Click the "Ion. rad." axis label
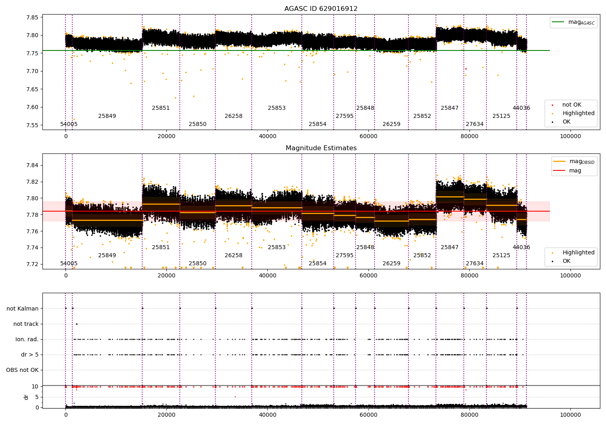This screenshot has width=606, height=424. (x=27, y=340)
